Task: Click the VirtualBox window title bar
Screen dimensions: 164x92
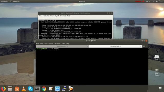Action: pyautogui.click(x=75, y=13)
